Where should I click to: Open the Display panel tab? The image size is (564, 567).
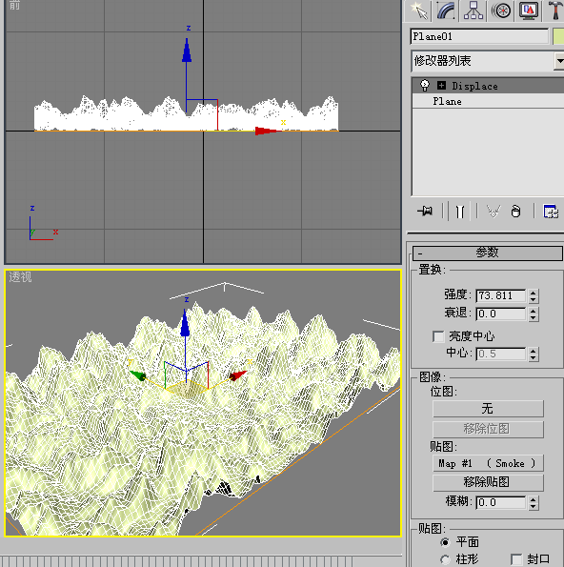(529, 10)
